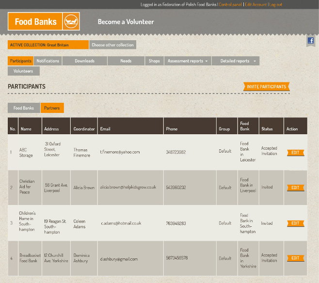Image resolution: width=319 pixels, height=283 pixels.
Task: Select the Partners sub-tab
Action: [x=52, y=108]
